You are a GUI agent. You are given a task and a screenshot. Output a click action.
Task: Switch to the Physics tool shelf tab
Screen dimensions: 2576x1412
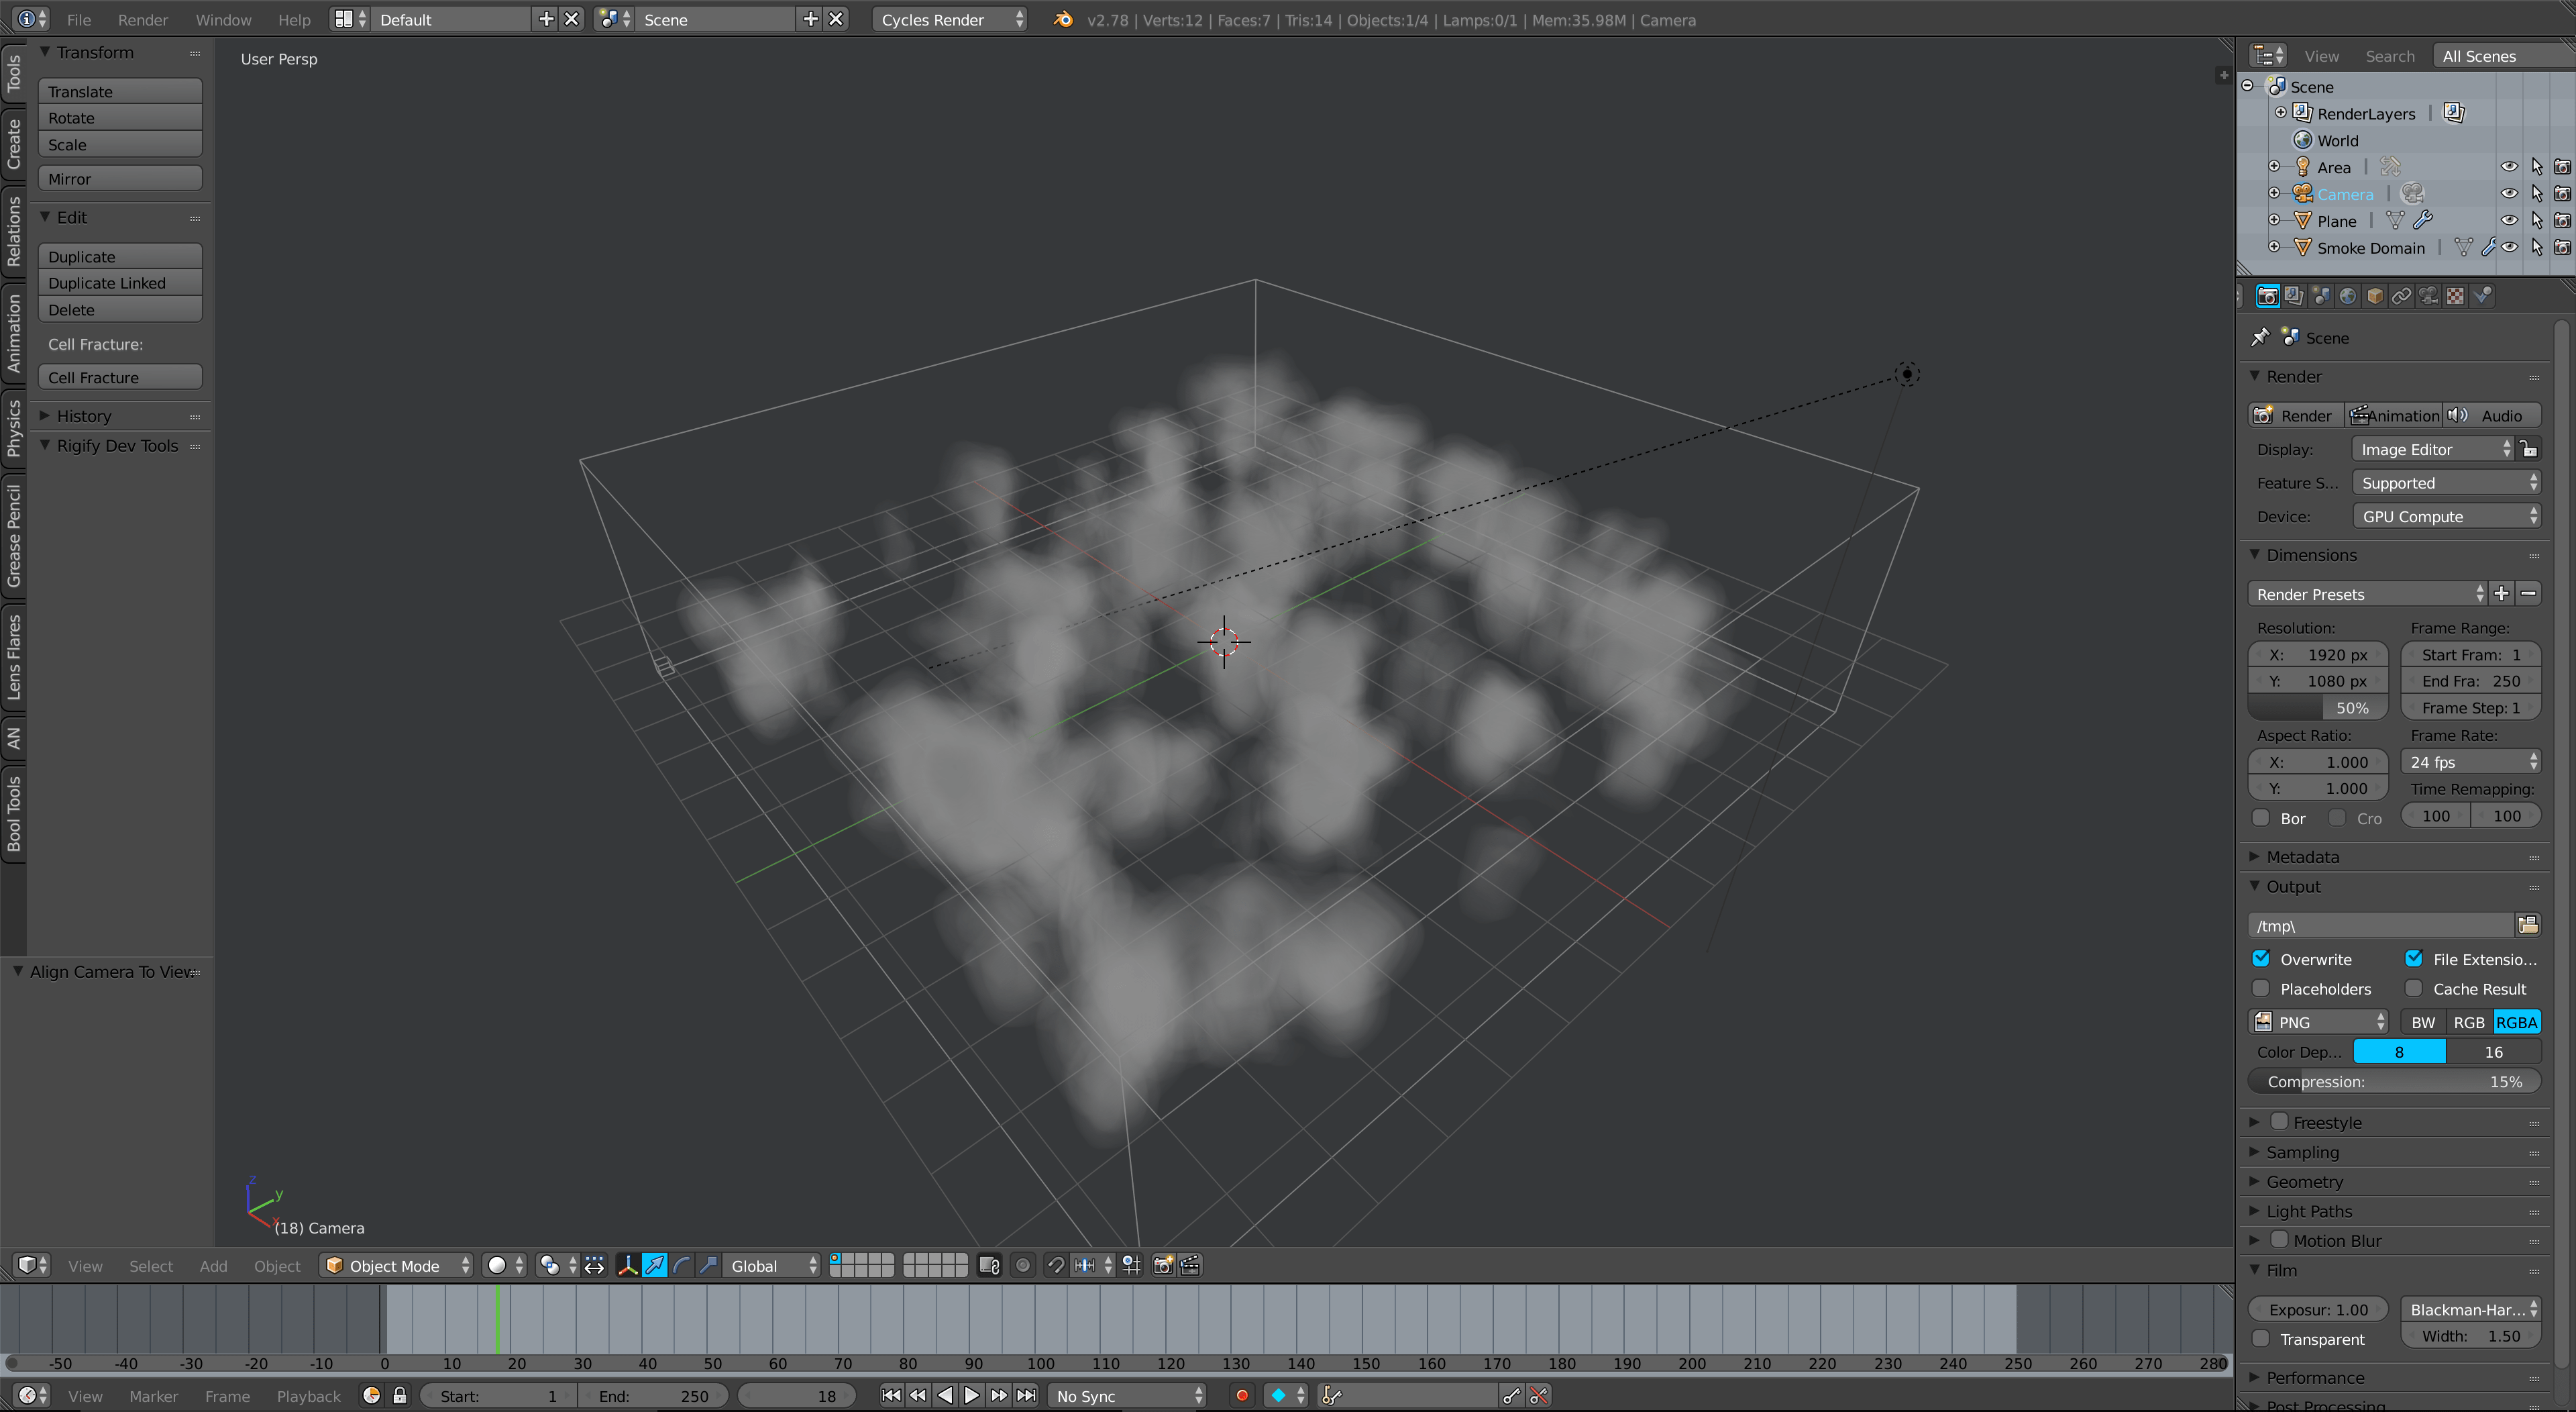point(13,428)
